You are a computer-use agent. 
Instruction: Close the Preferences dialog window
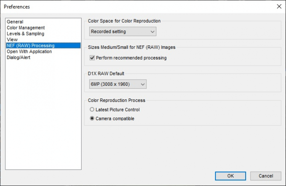[x=279, y=6]
